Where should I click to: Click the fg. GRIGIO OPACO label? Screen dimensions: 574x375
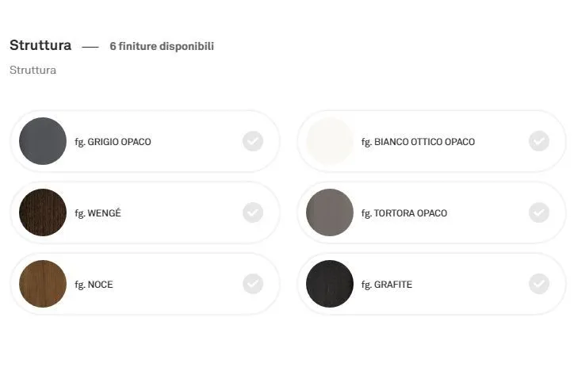pyautogui.click(x=113, y=142)
